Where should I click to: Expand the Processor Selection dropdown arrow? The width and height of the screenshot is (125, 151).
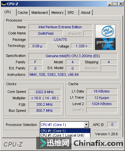click(x=87, y=125)
